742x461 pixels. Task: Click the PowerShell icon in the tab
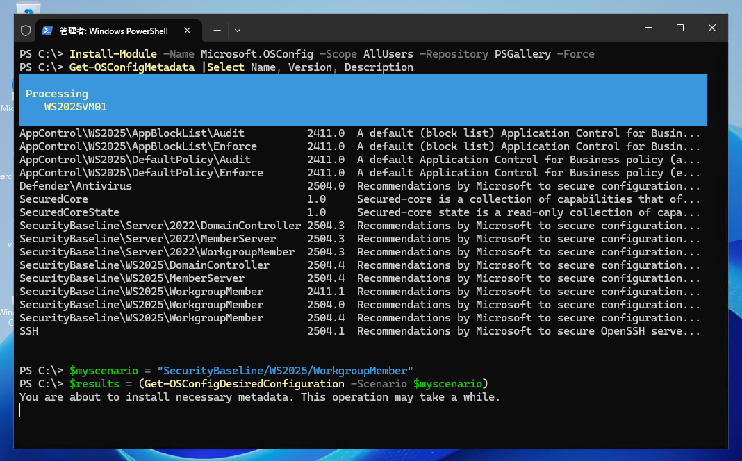pyautogui.click(x=48, y=30)
